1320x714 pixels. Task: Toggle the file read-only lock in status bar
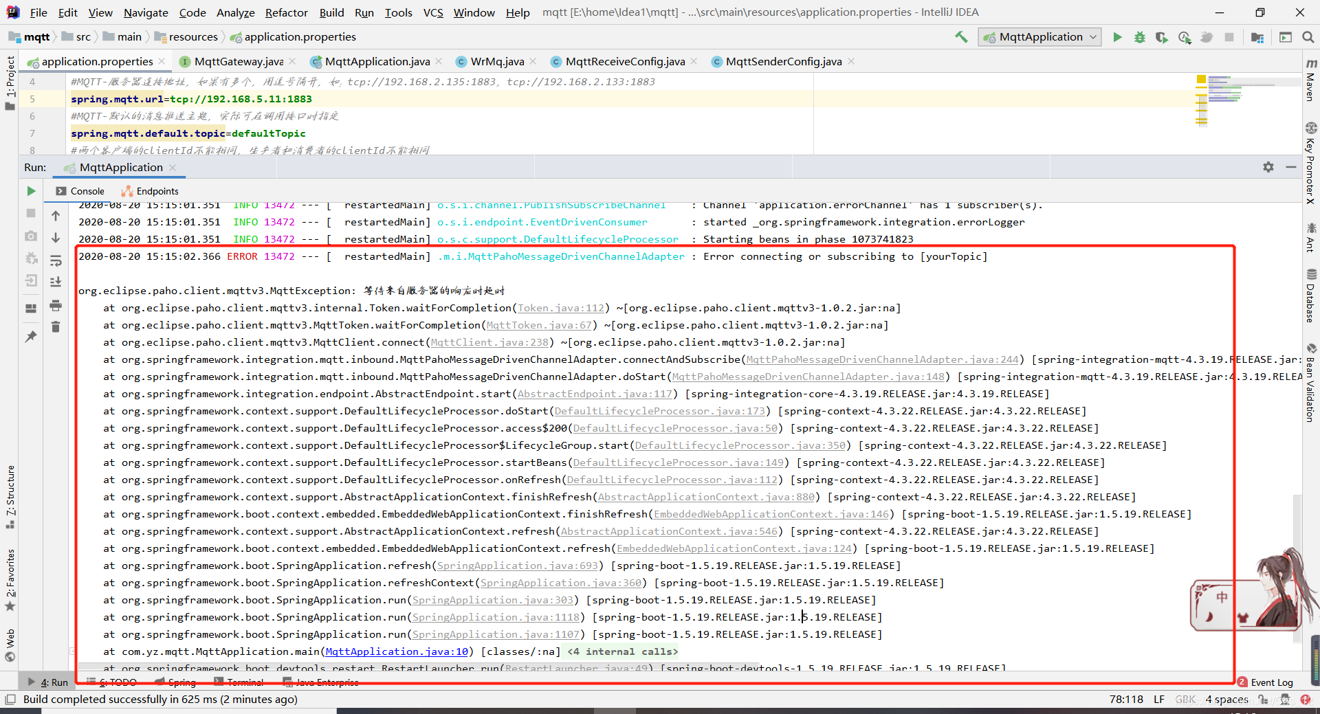coord(1264,700)
